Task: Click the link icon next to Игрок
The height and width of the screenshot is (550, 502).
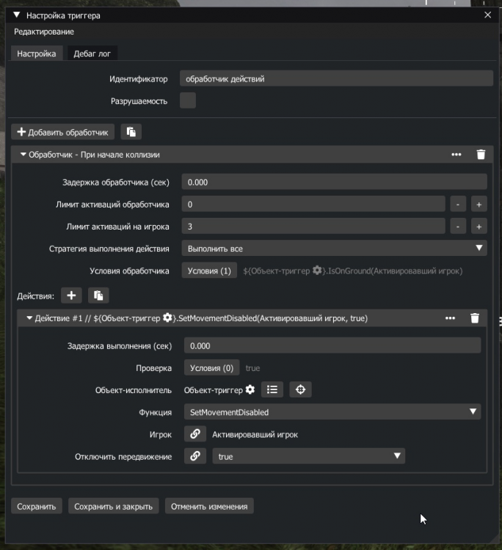Action: click(194, 434)
